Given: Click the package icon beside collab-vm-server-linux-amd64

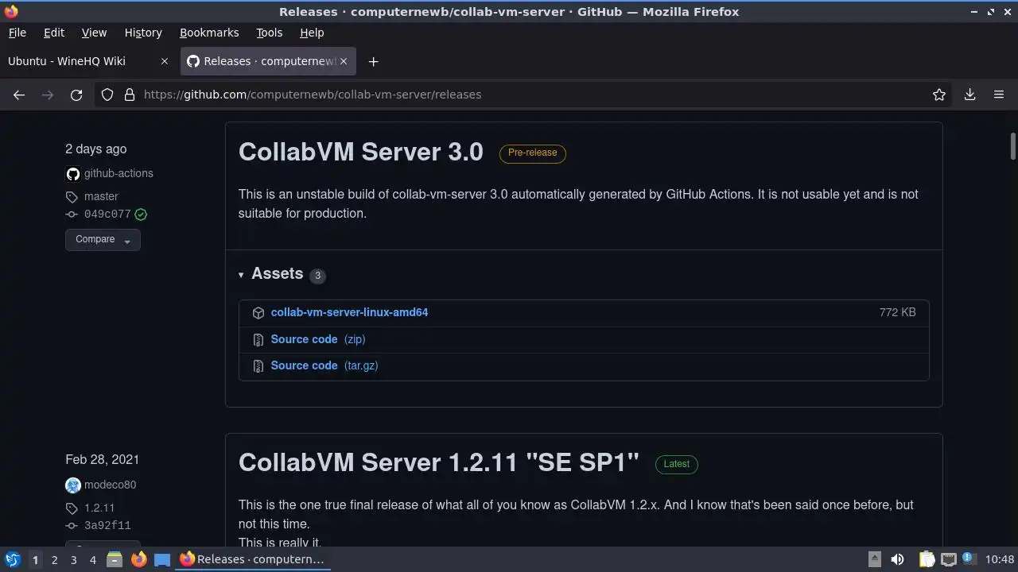Looking at the screenshot, I should [x=258, y=313].
